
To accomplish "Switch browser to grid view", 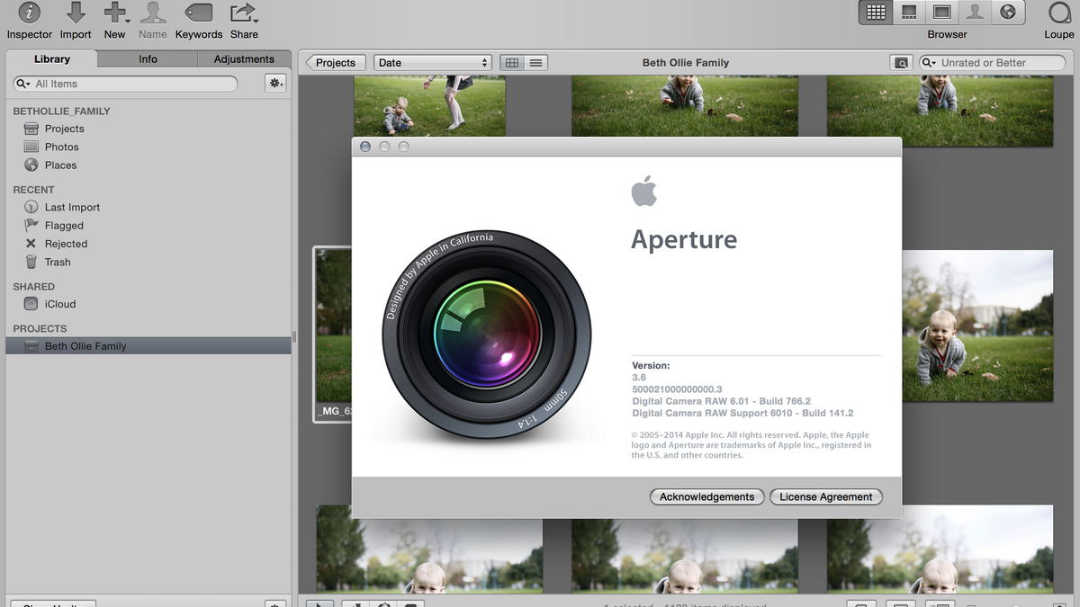I will coord(512,63).
